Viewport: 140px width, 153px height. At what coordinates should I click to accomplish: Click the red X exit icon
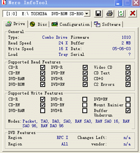click(132, 13)
